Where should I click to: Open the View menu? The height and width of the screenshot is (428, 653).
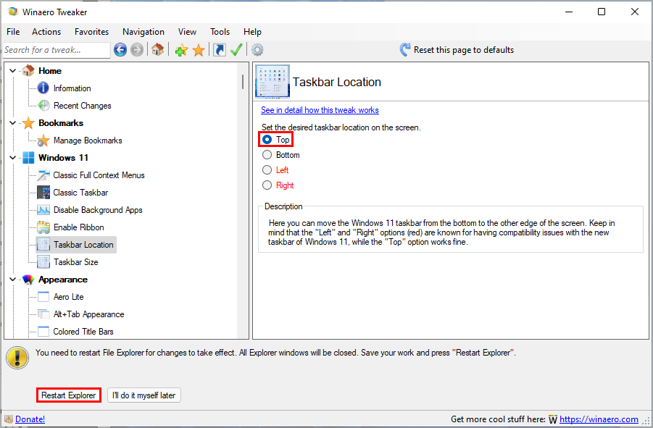tap(188, 32)
